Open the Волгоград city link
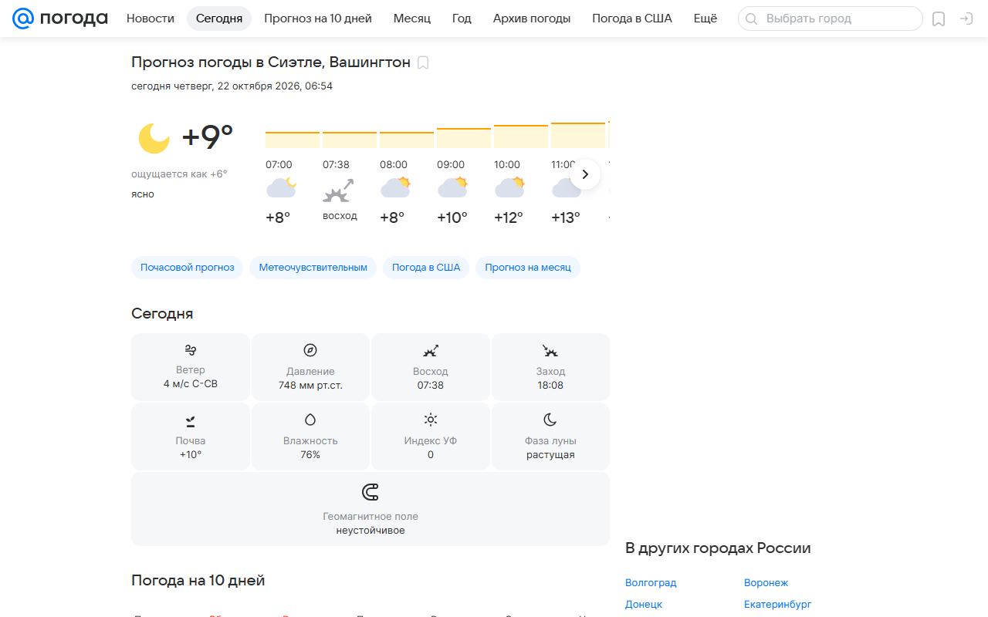988x617 pixels. [x=651, y=583]
